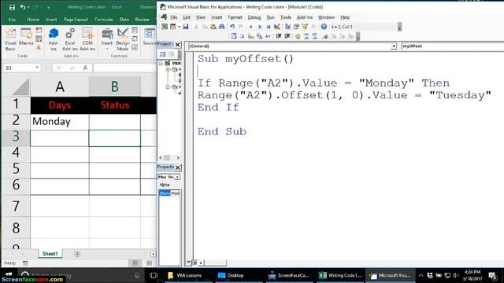Image resolution: width=504 pixels, height=283 pixels.
Task: Click the Help question mark icon in VBA
Action: pos(324,27)
